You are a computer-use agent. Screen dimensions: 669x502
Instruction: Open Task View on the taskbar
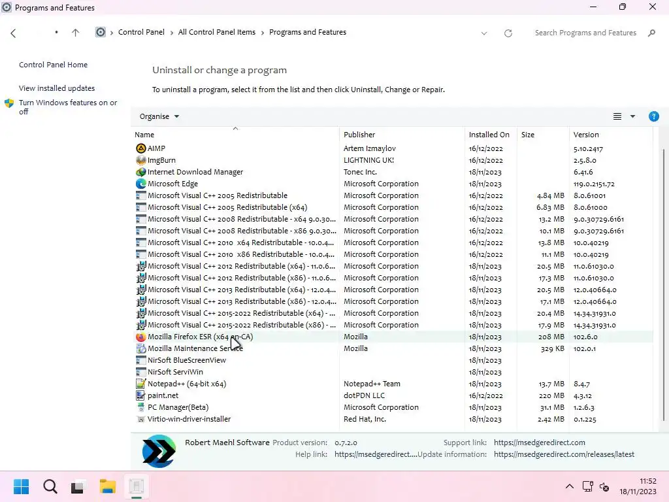pos(78,486)
